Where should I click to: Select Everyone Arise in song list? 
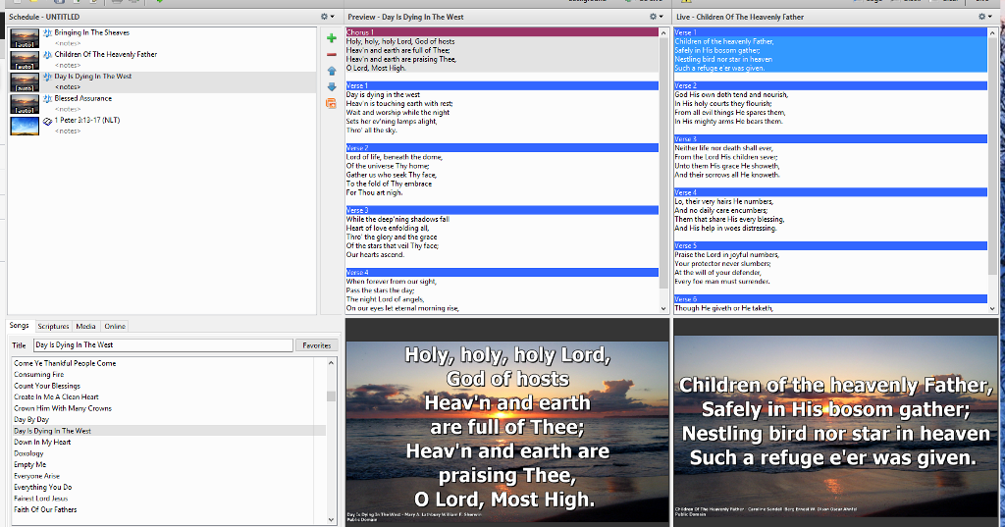pos(36,476)
